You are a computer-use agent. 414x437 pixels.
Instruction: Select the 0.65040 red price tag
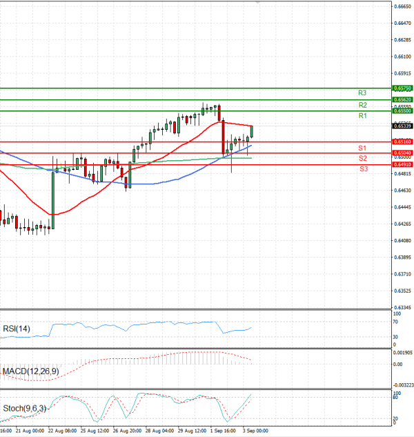pyautogui.click(x=402, y=153)
